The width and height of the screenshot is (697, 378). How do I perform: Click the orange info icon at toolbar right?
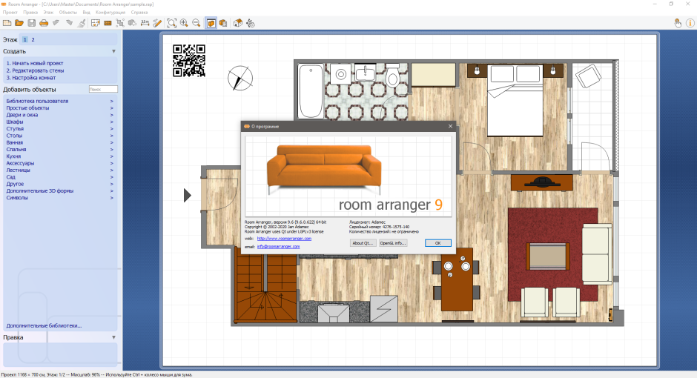coord(690,23)
